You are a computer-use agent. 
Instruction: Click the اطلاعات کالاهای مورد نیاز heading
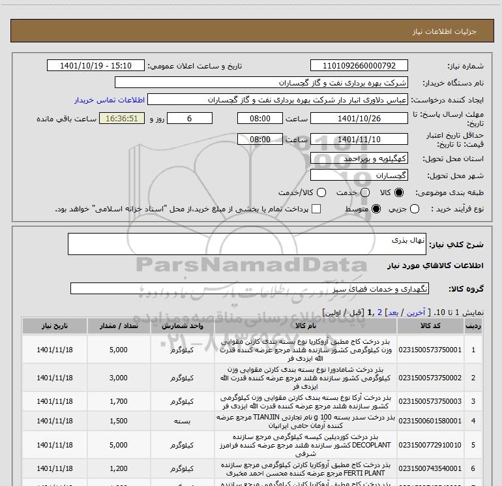435,266
